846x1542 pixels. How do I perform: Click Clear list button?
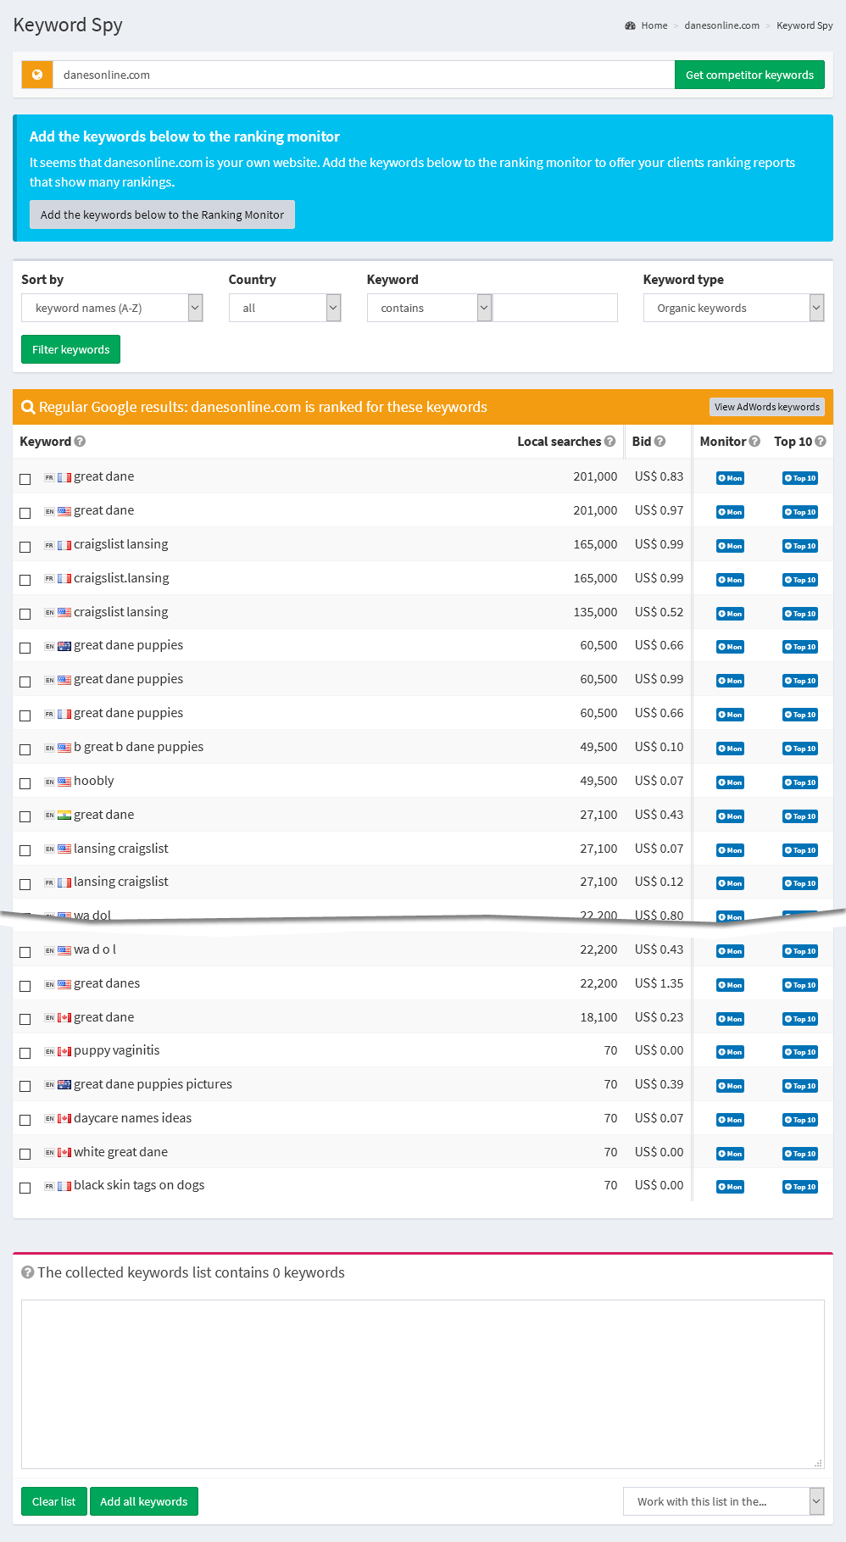click(x=53, y=1501)
